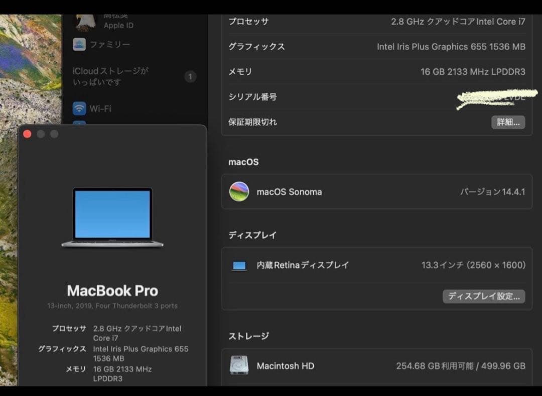
Task: Click the Intel Iris Plus Graphics 655 value in settings
Action: (x=451, y=47)
